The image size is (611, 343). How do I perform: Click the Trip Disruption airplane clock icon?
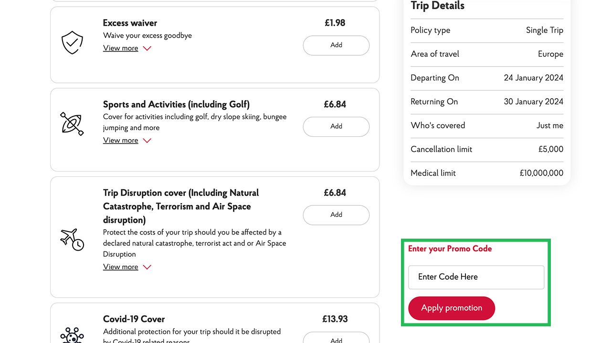point(72,239)
